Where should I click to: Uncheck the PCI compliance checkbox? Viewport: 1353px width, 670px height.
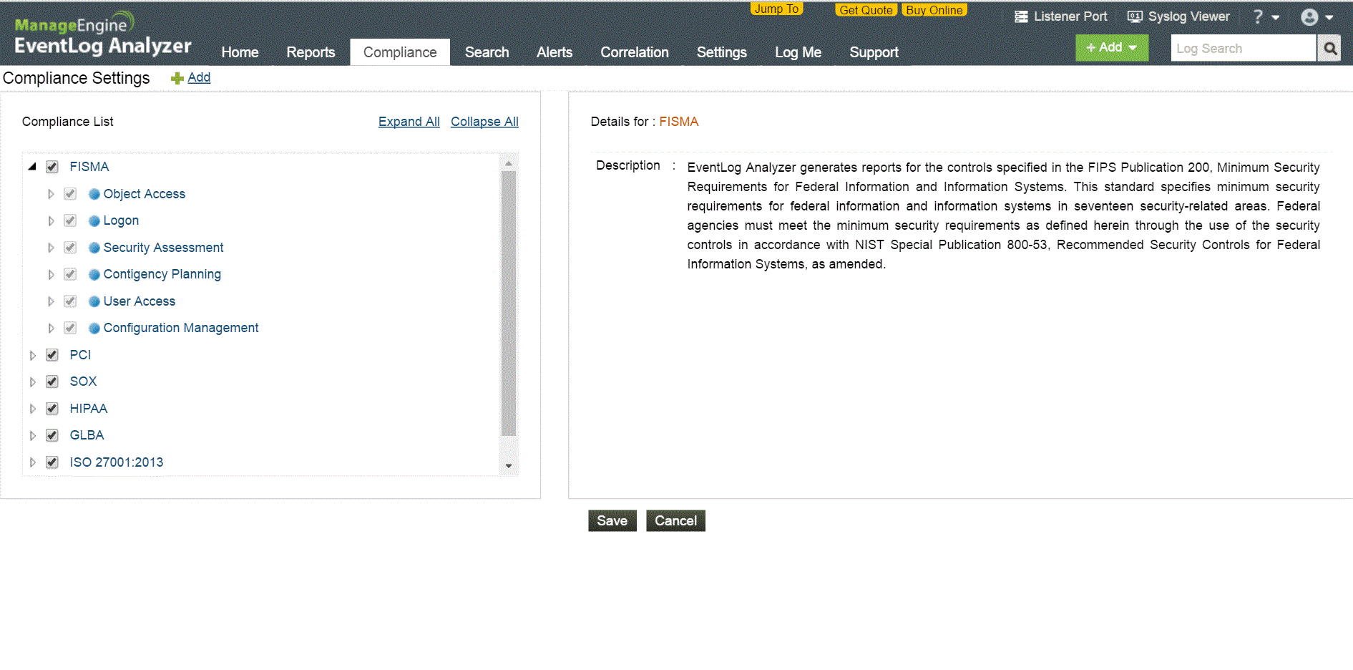[x=52, y=355]
